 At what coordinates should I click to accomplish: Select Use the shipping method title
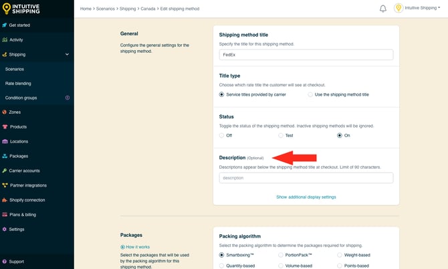[x=310, y=94]
